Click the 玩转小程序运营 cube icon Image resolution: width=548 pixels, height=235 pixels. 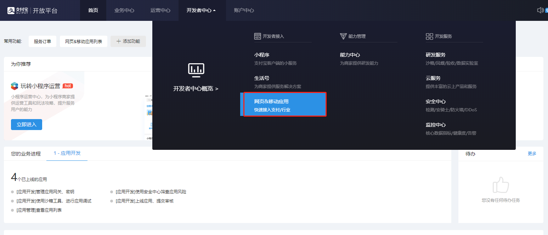[15, 86]
